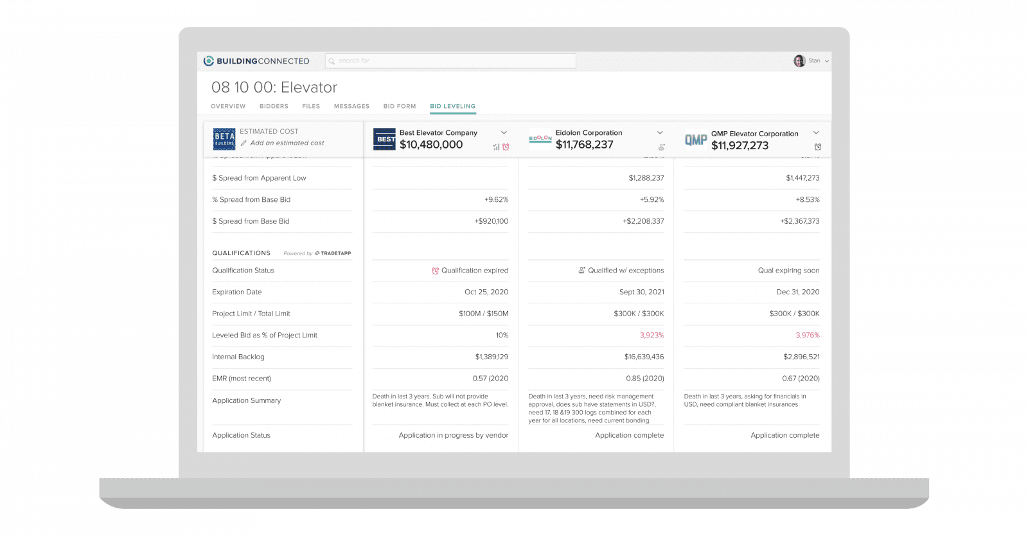Image resolution: width=1028 pixels, height=536 pixels.
Task: Click person icon beside Qualified w/ exceptions
Action: [581, 271]
